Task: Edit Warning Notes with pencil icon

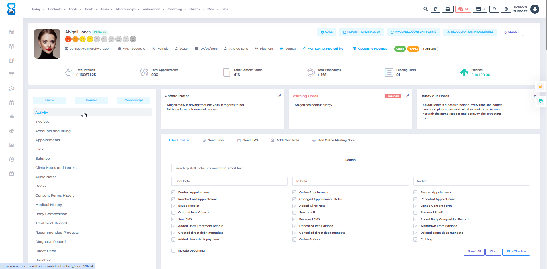Action: coord(407,96)
